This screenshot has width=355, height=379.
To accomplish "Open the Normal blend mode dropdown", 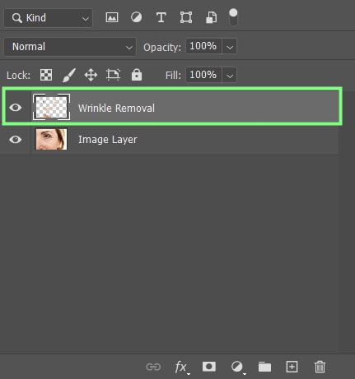I will click(x=70, y=47).
